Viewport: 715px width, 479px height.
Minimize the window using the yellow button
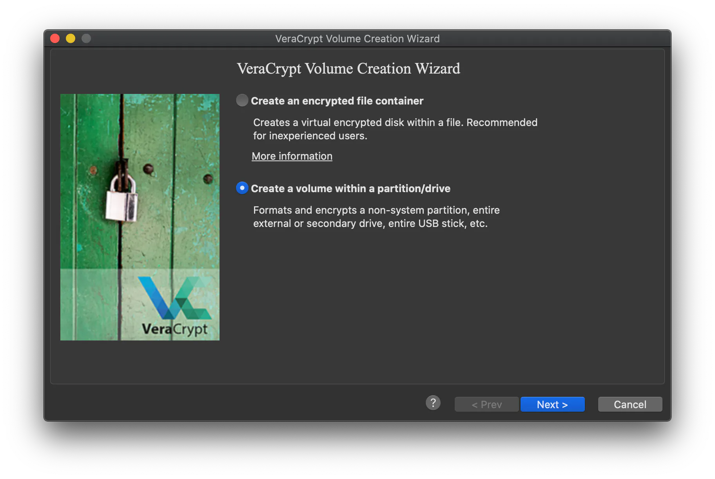[x=71, y=38]
